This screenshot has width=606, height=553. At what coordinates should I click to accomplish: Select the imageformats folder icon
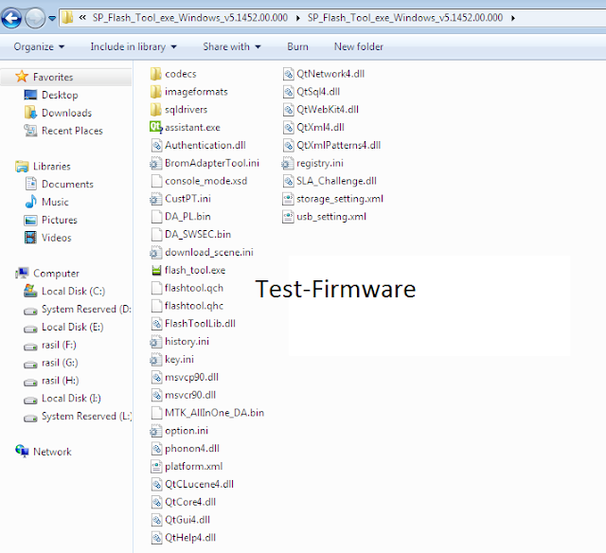155,92
